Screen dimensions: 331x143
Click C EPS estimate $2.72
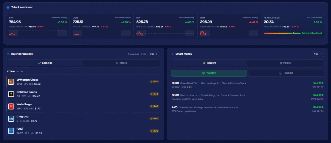pyautogui.click(x=34, y=121)
